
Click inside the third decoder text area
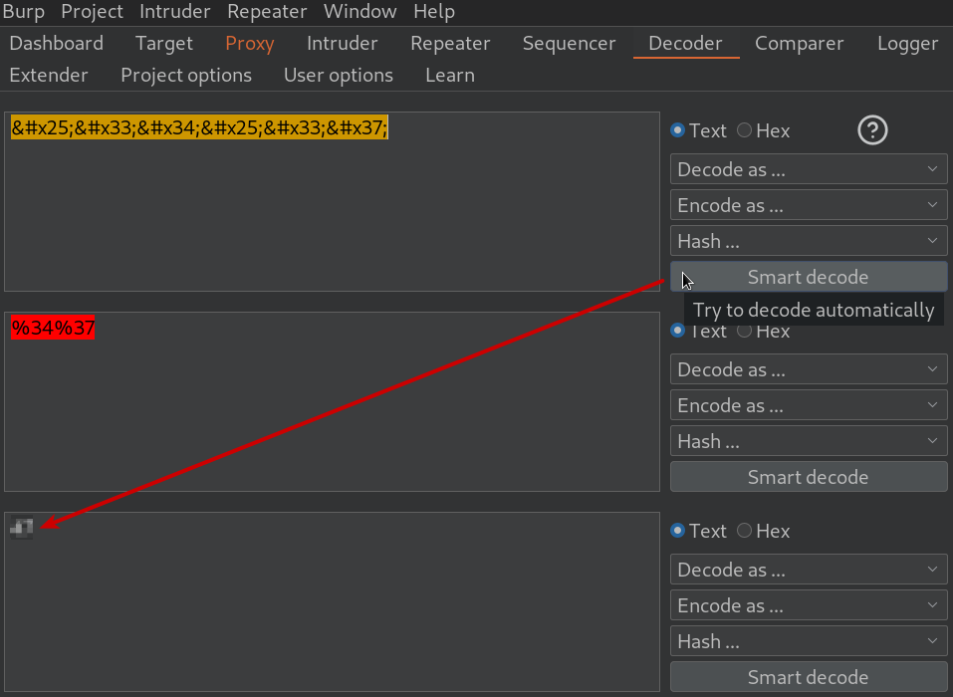tap(332, 601)
